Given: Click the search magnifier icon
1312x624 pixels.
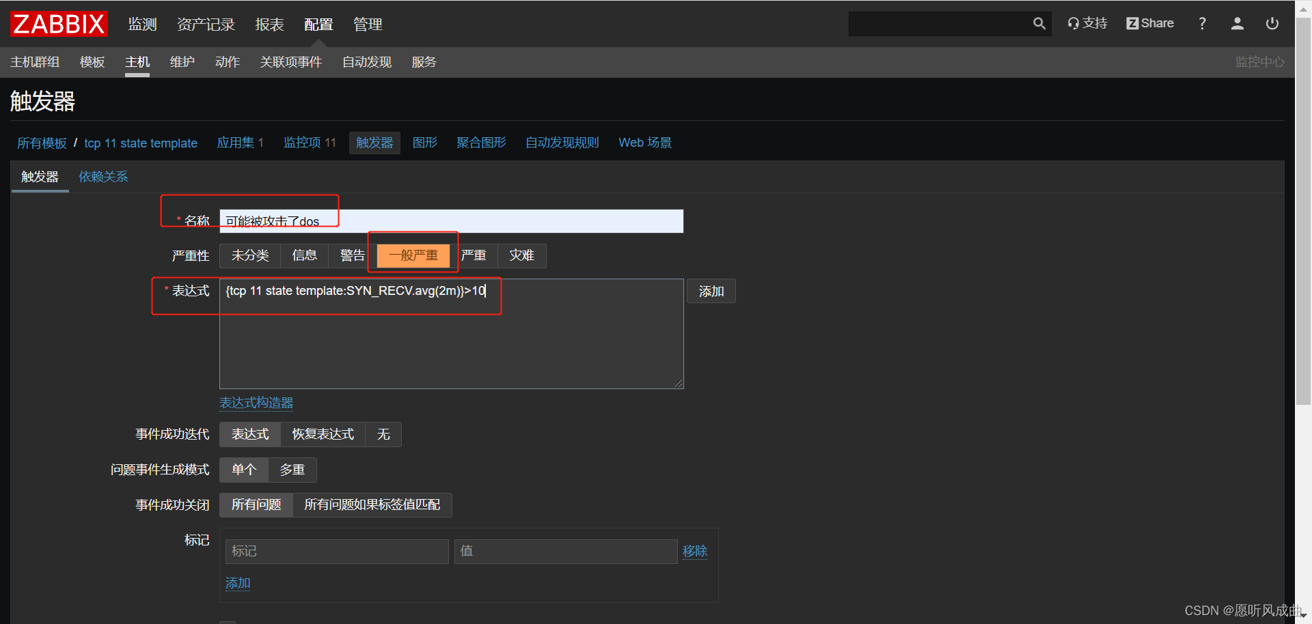Looking at the screenshot, I should pos(1039,24).
